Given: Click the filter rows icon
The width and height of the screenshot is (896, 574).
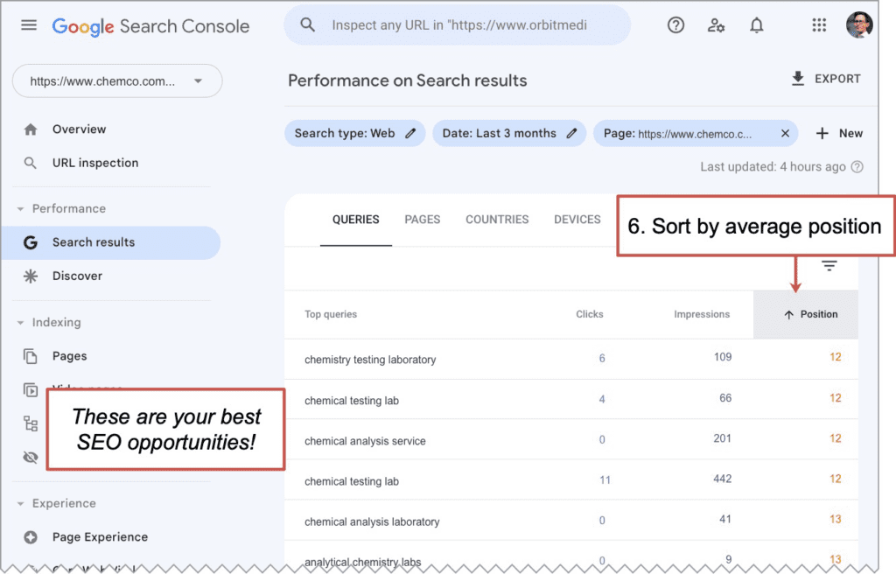Looking at the screenshot, I should 829,266.
